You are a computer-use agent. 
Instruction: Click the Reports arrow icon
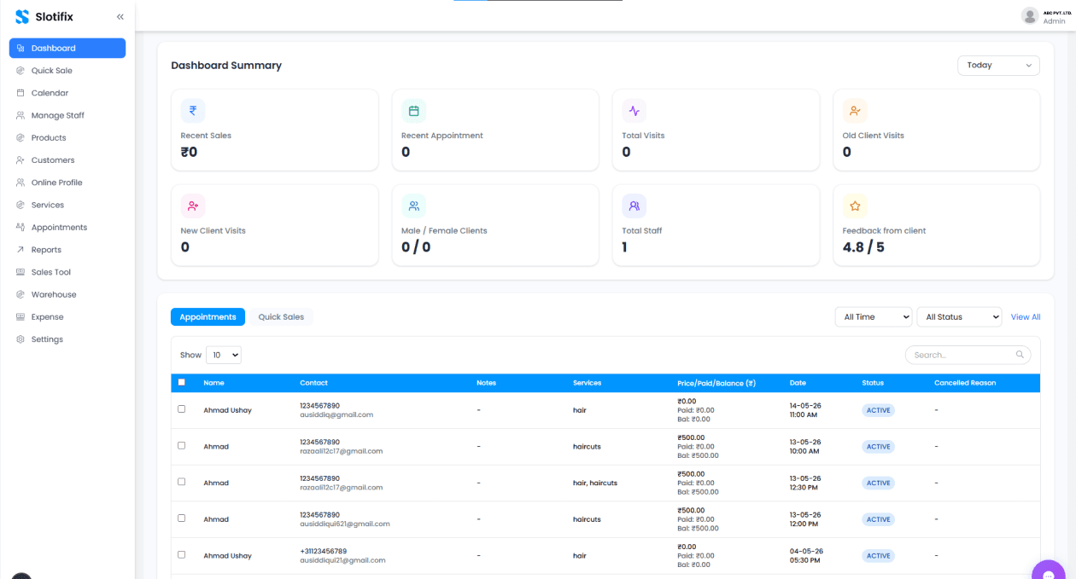point(20,250)
